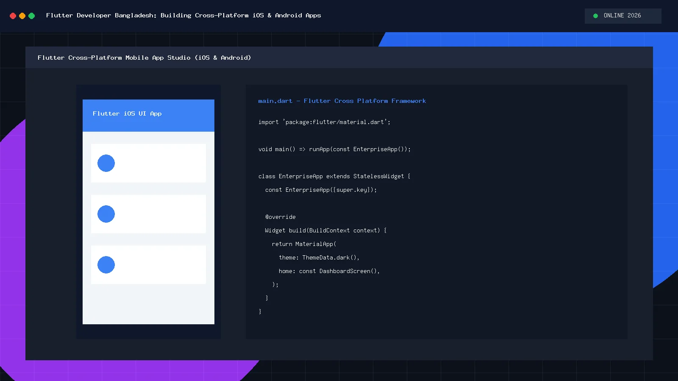Click the Flutter Cross-Platform Mobile App Studio header
Viewport: 678px width, 381px height.
tap(144, 58)
